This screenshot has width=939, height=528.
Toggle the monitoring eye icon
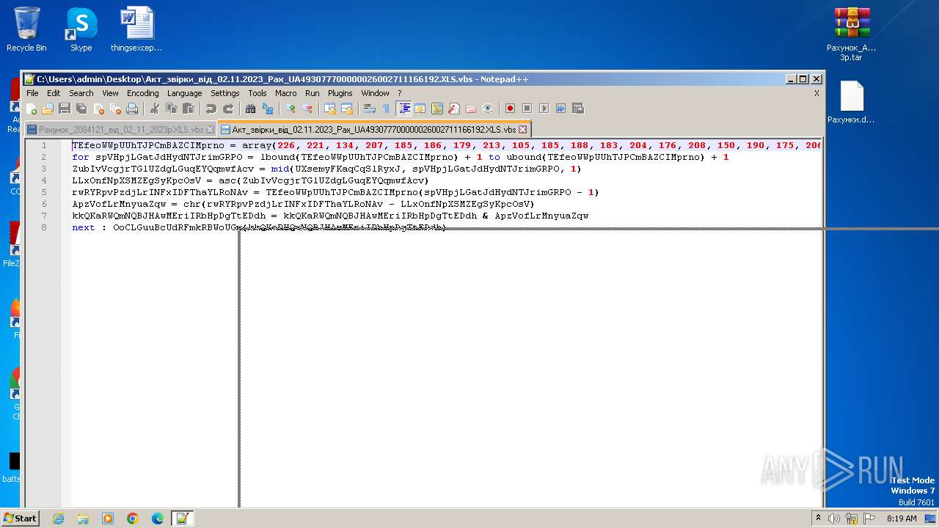(x=488, y=109)
